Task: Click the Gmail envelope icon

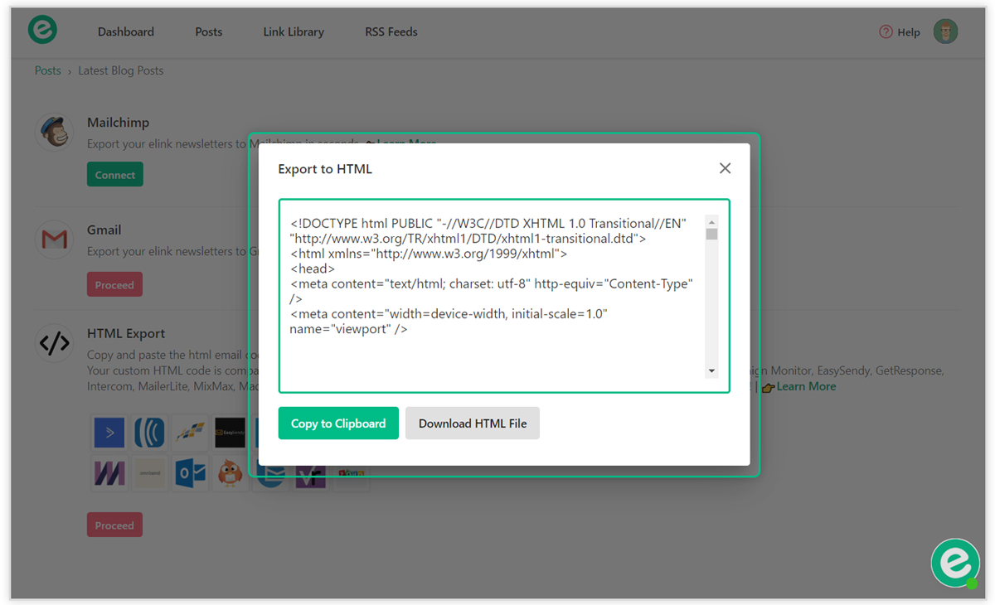Action: [x=55, y=240]
